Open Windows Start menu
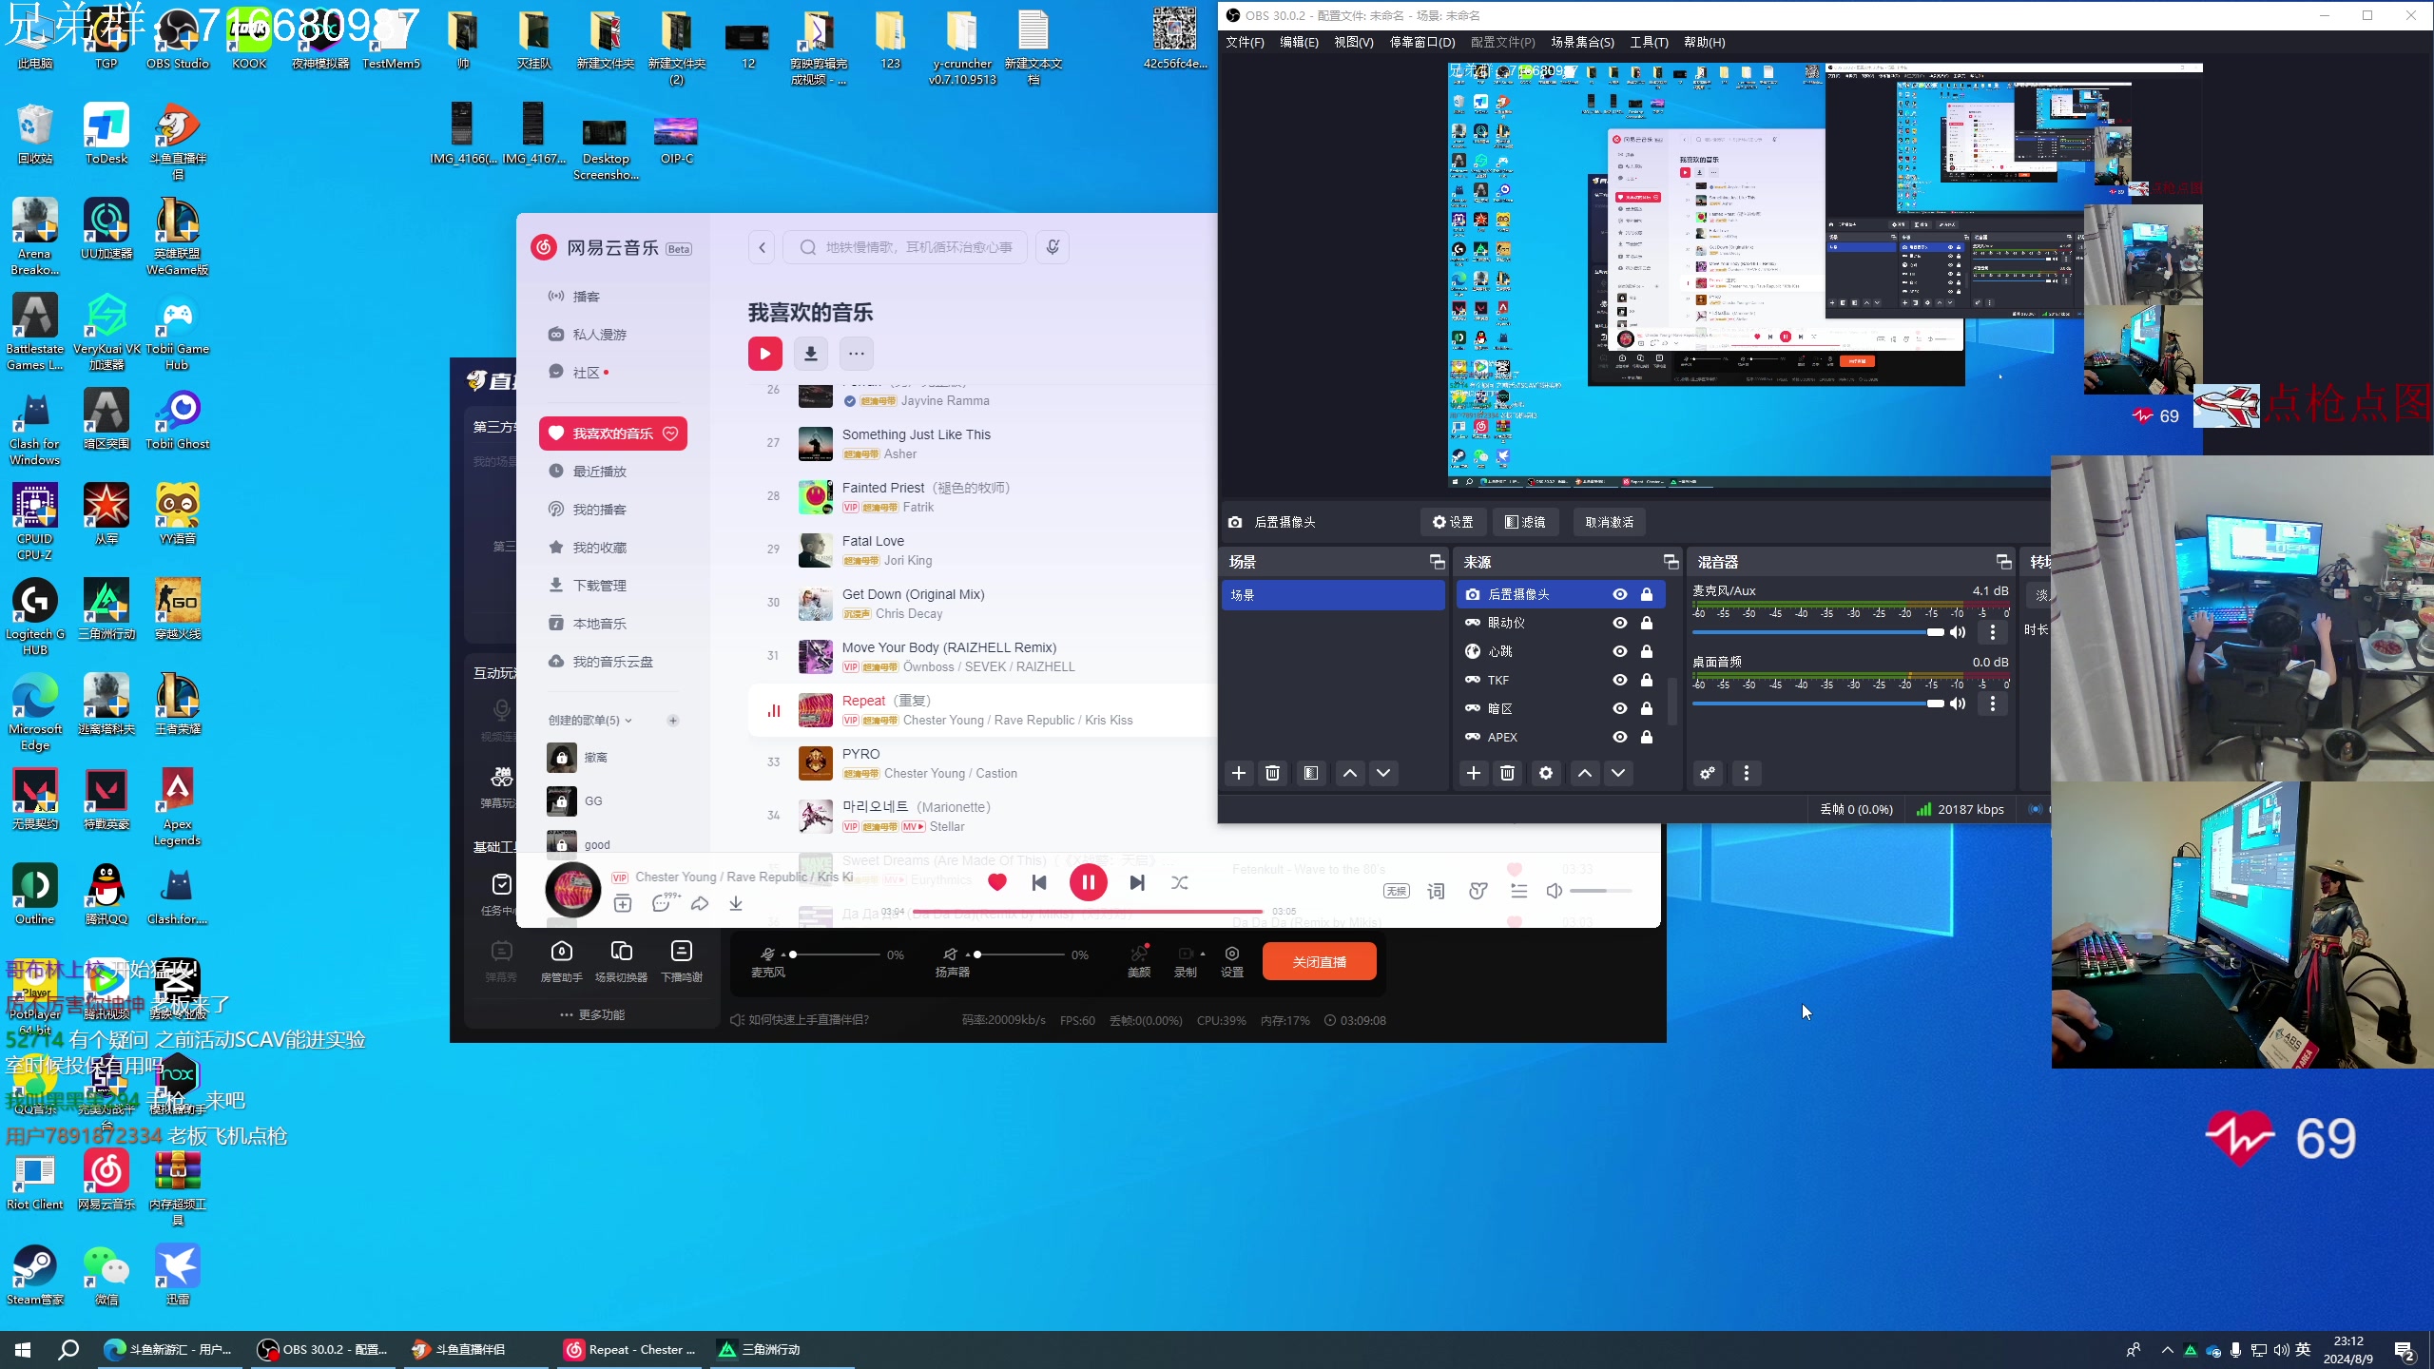2434x1369 pixels. tap(23, 1350)
